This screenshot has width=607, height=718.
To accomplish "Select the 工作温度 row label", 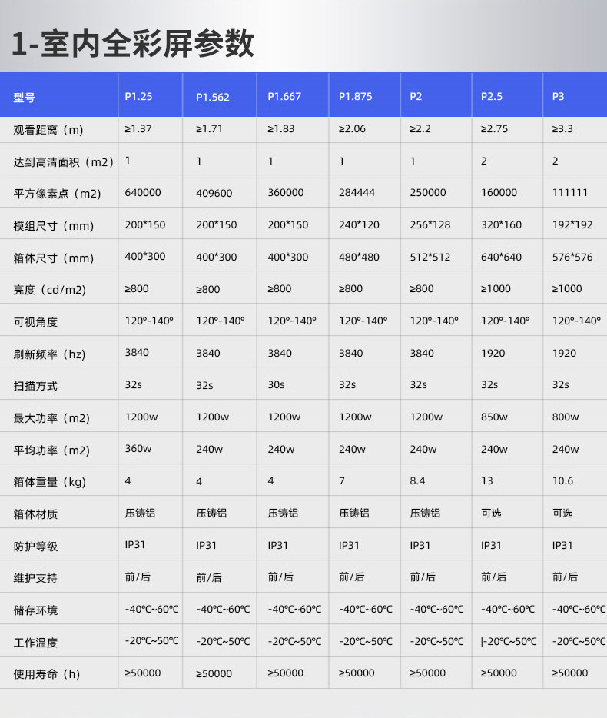I will [x=35, y=643].
